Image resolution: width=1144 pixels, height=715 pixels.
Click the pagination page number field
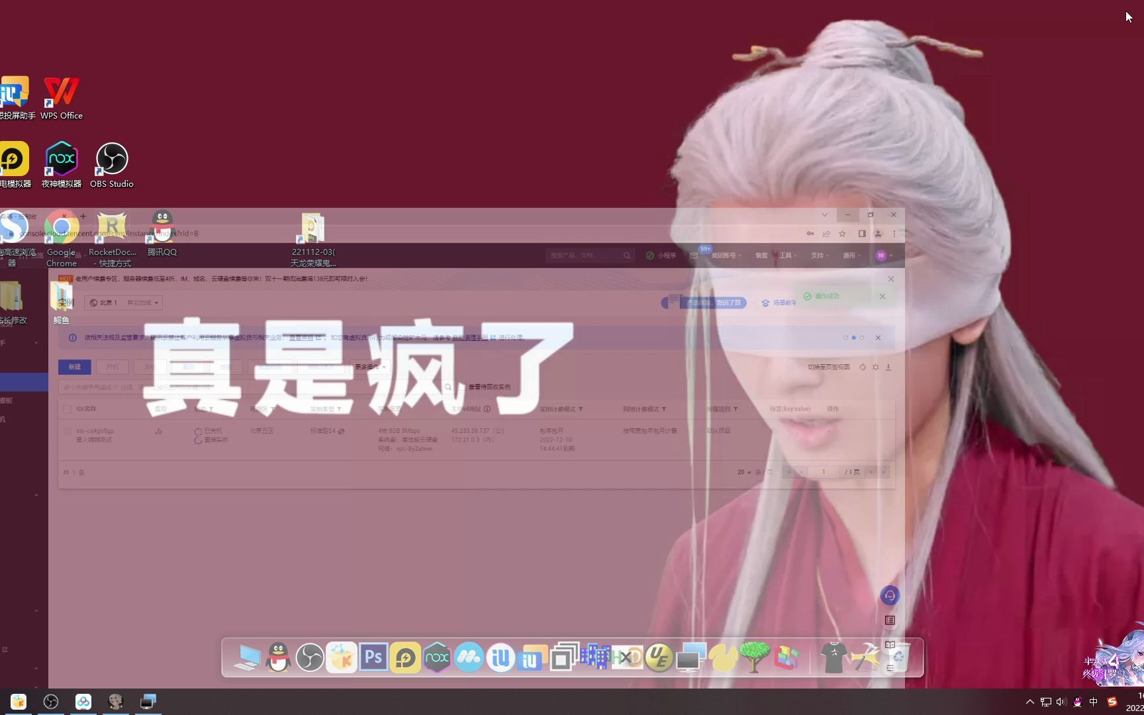[824, 472]
